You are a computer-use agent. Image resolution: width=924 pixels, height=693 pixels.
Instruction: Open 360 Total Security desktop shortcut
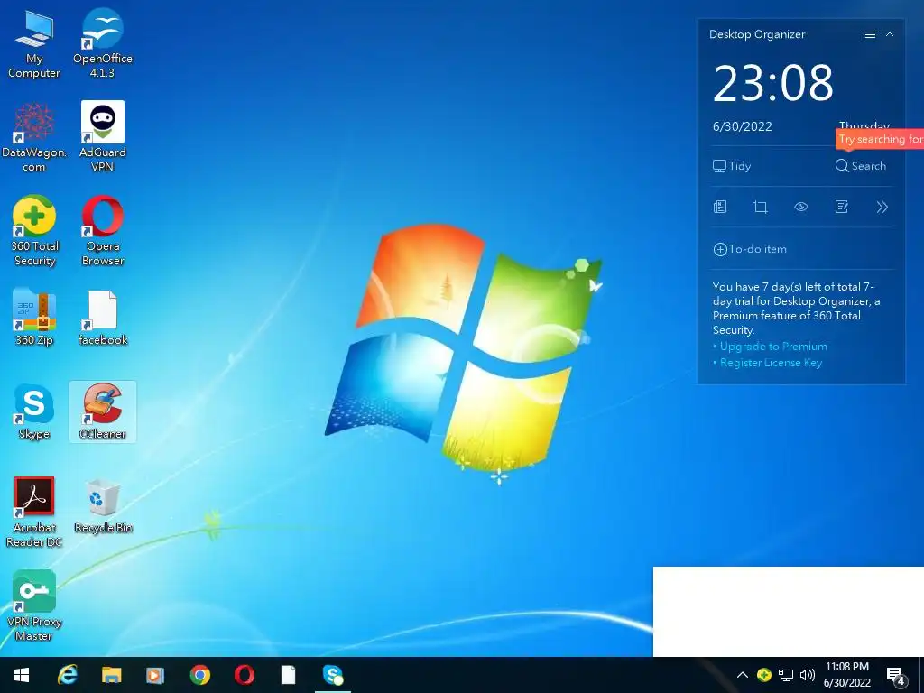(x=34, y=231)
